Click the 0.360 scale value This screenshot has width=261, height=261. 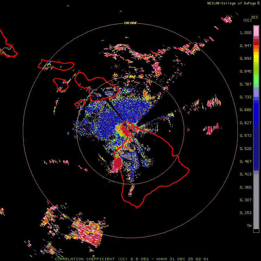tap(246, 187)
